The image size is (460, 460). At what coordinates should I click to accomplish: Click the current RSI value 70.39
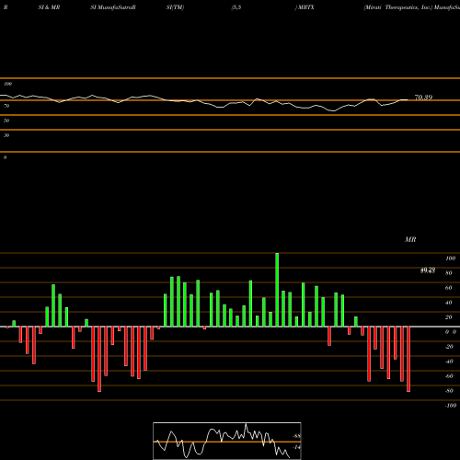click(x=423, y=98)
